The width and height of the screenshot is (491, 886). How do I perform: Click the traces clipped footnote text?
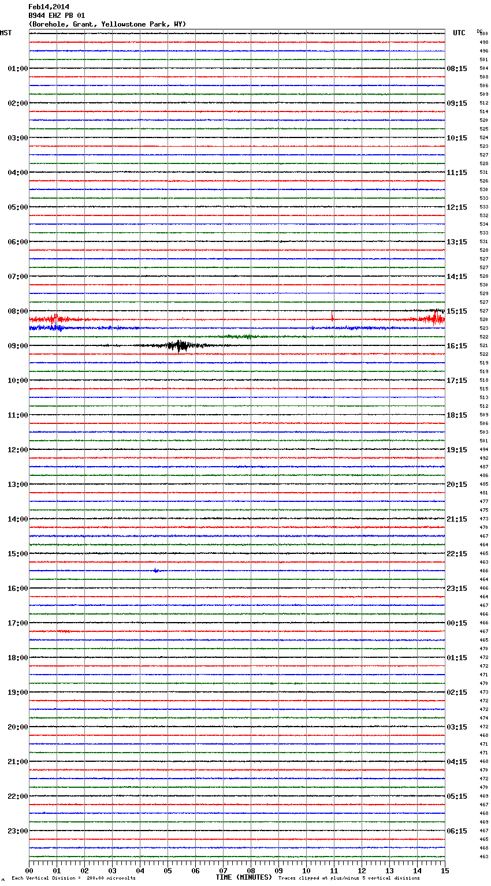(x=349, y=878)
